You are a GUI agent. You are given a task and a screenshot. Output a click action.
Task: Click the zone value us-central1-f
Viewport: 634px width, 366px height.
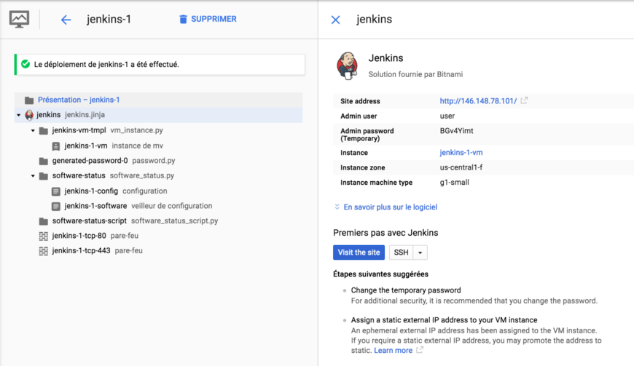pos(461,167)
